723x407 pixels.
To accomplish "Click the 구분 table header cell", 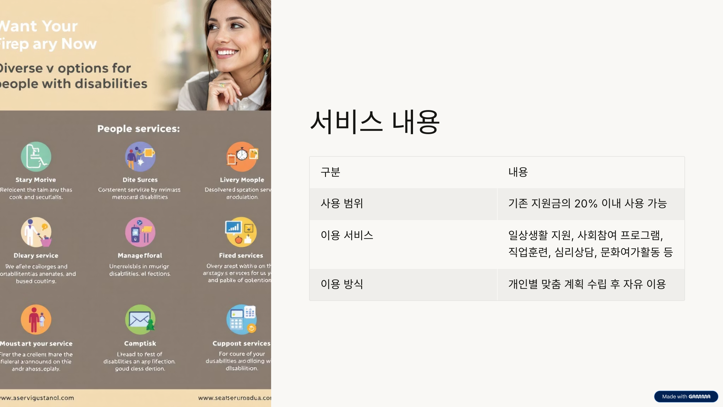I will coord(330,172).
